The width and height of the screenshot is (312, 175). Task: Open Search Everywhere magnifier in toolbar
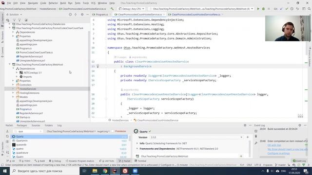click(x=309, y=9)
